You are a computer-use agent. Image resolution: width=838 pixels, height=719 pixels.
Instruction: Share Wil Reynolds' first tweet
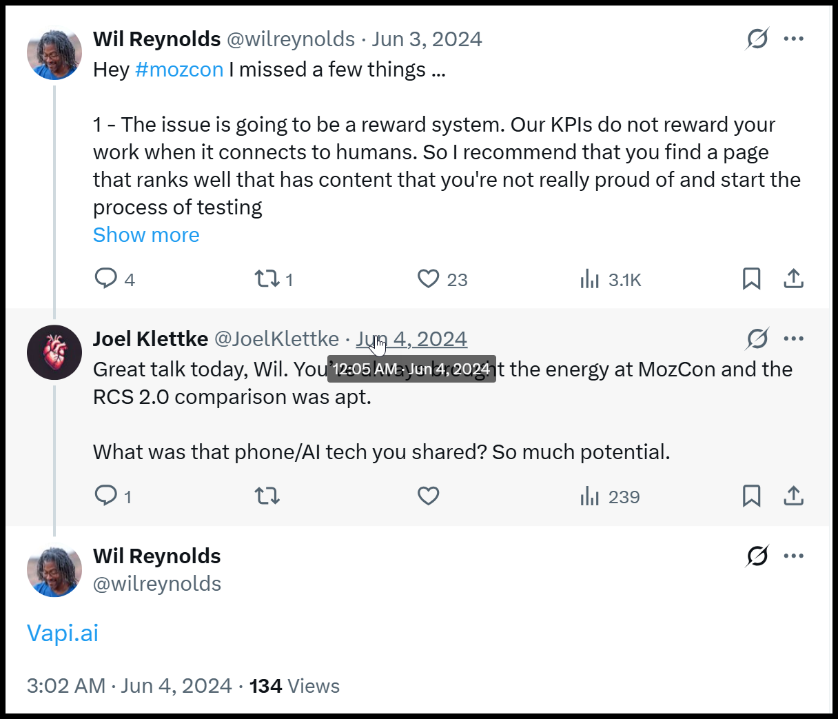[x=793, y=279]
